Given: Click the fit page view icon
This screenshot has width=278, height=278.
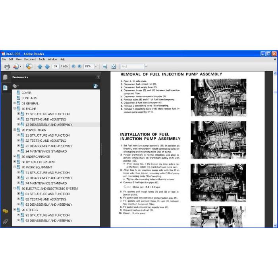Looking at the screenshot, I should click(x=114, y=67).
